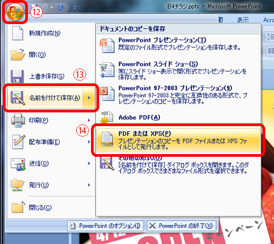Choose PDF または XPS save option
This screenshot has width=274, height=244.
(178, 140)
